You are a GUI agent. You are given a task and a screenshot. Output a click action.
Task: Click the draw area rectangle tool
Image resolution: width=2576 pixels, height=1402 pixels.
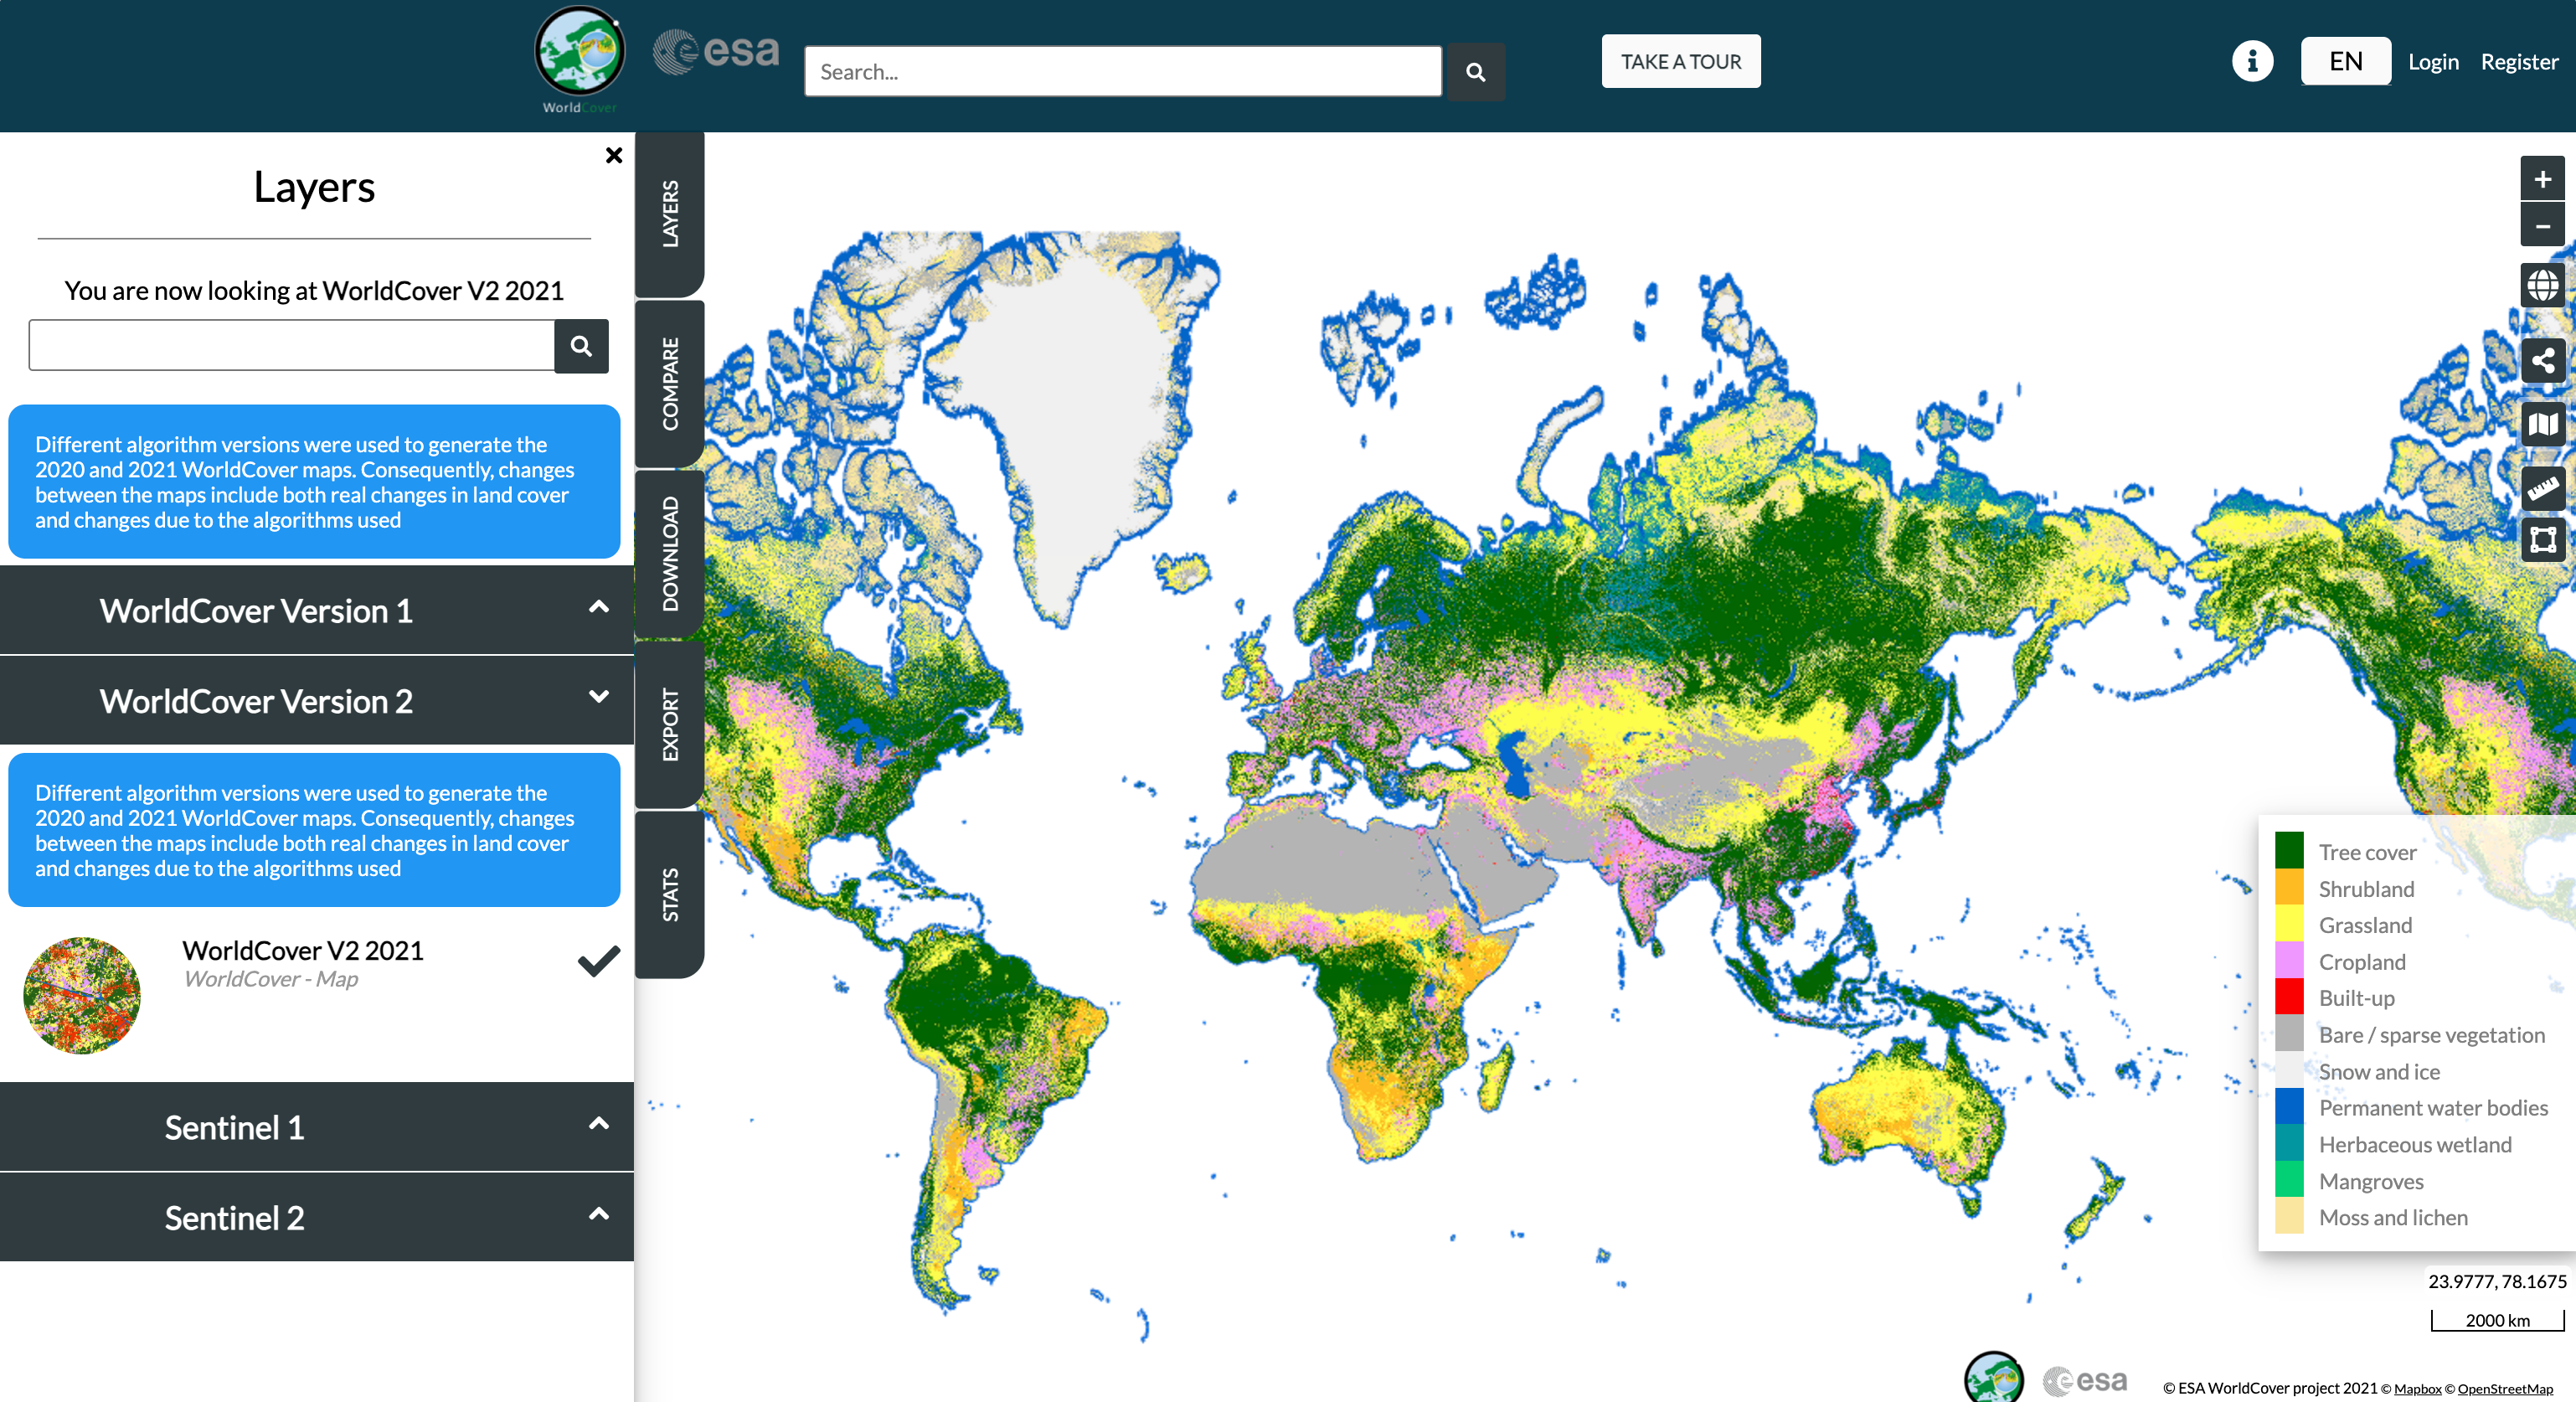click(x=2542, y=540)
